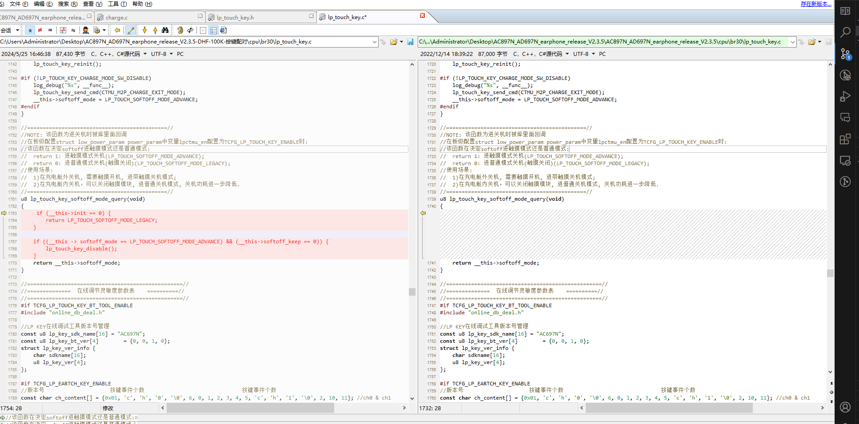The width and height of the screenshot is (859, 424).
Task: Toggle Show Differences (not-equal) filter
Action: (40, 30)
